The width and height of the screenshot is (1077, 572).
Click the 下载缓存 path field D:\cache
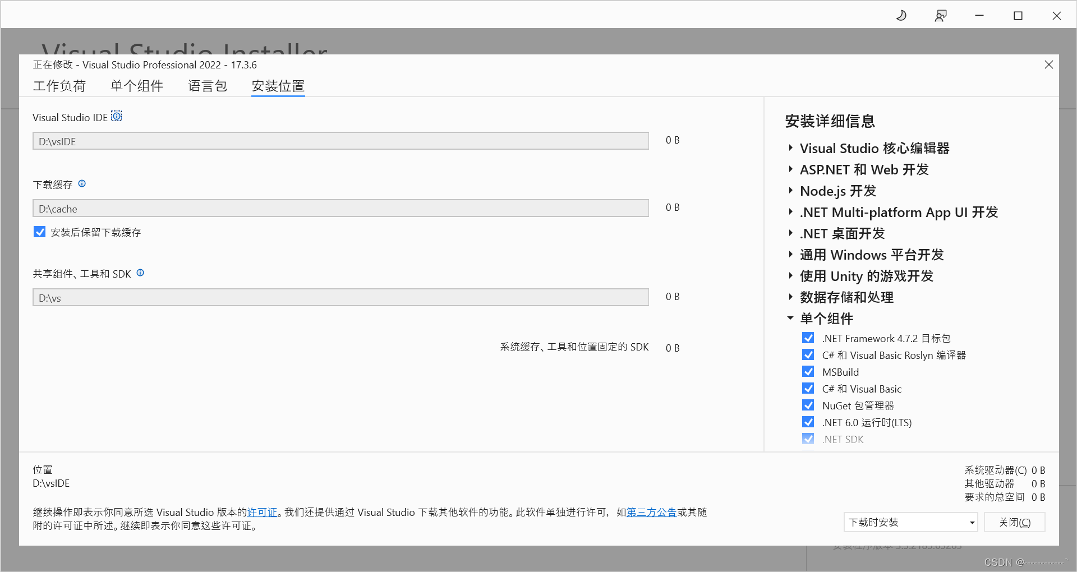[340, 208]
